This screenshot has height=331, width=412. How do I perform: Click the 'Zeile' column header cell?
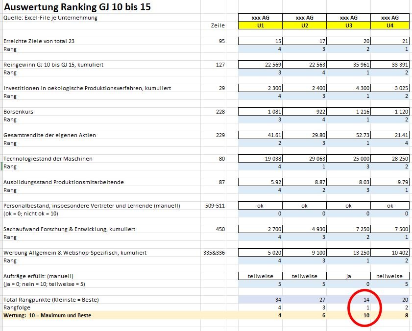218,25
